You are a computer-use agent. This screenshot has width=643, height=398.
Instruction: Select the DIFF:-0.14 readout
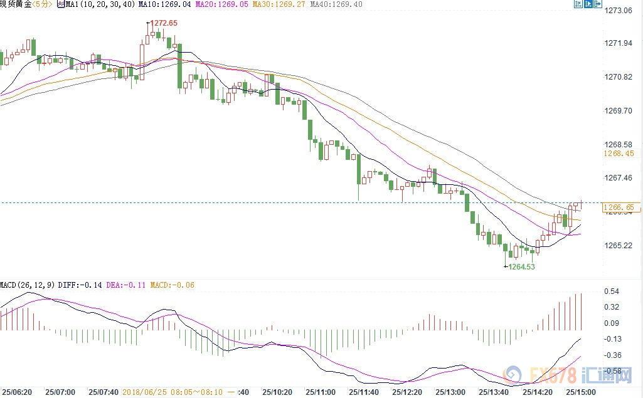click(x=80, y=285)
